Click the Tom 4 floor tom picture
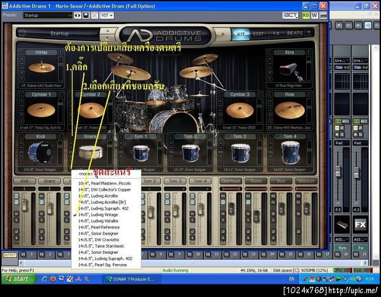 [290, 153]
